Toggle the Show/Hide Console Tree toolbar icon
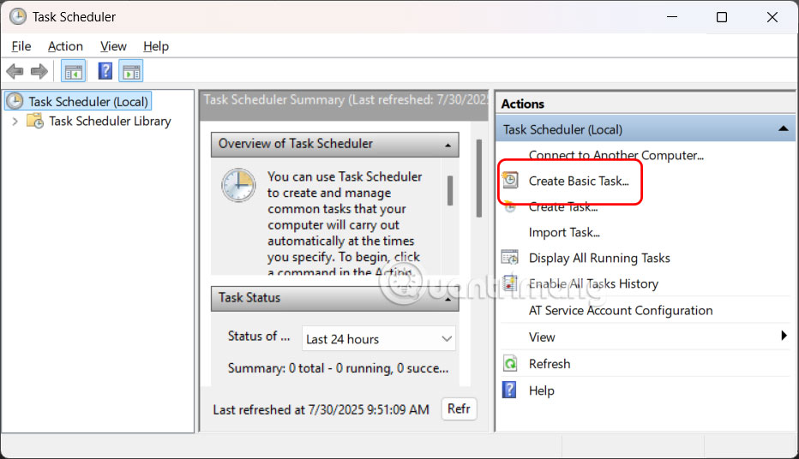Screen dimensions: 799x459 click(73, 71)
